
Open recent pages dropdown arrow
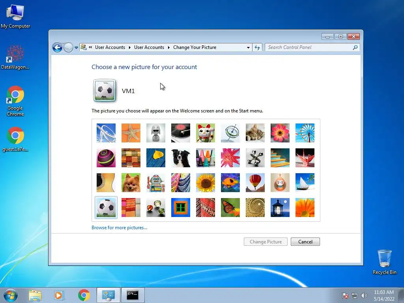click(76, 48)
